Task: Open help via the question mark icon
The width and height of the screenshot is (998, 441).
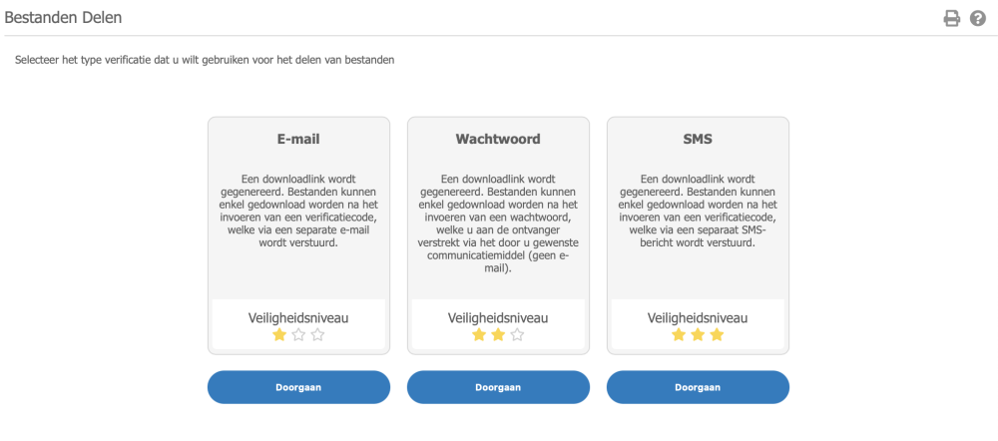Action: (x=978, y=18)
